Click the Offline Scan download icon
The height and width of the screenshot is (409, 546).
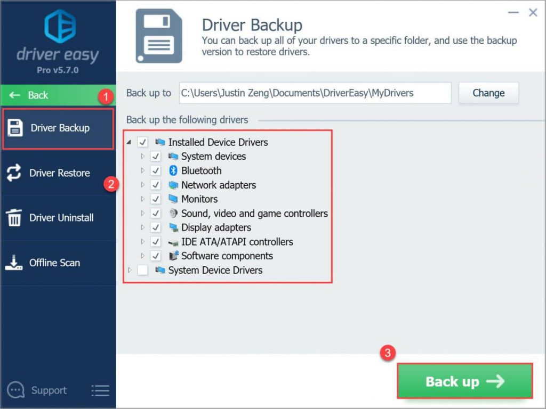(13, 263)
